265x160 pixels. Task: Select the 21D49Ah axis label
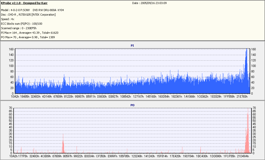243,156
